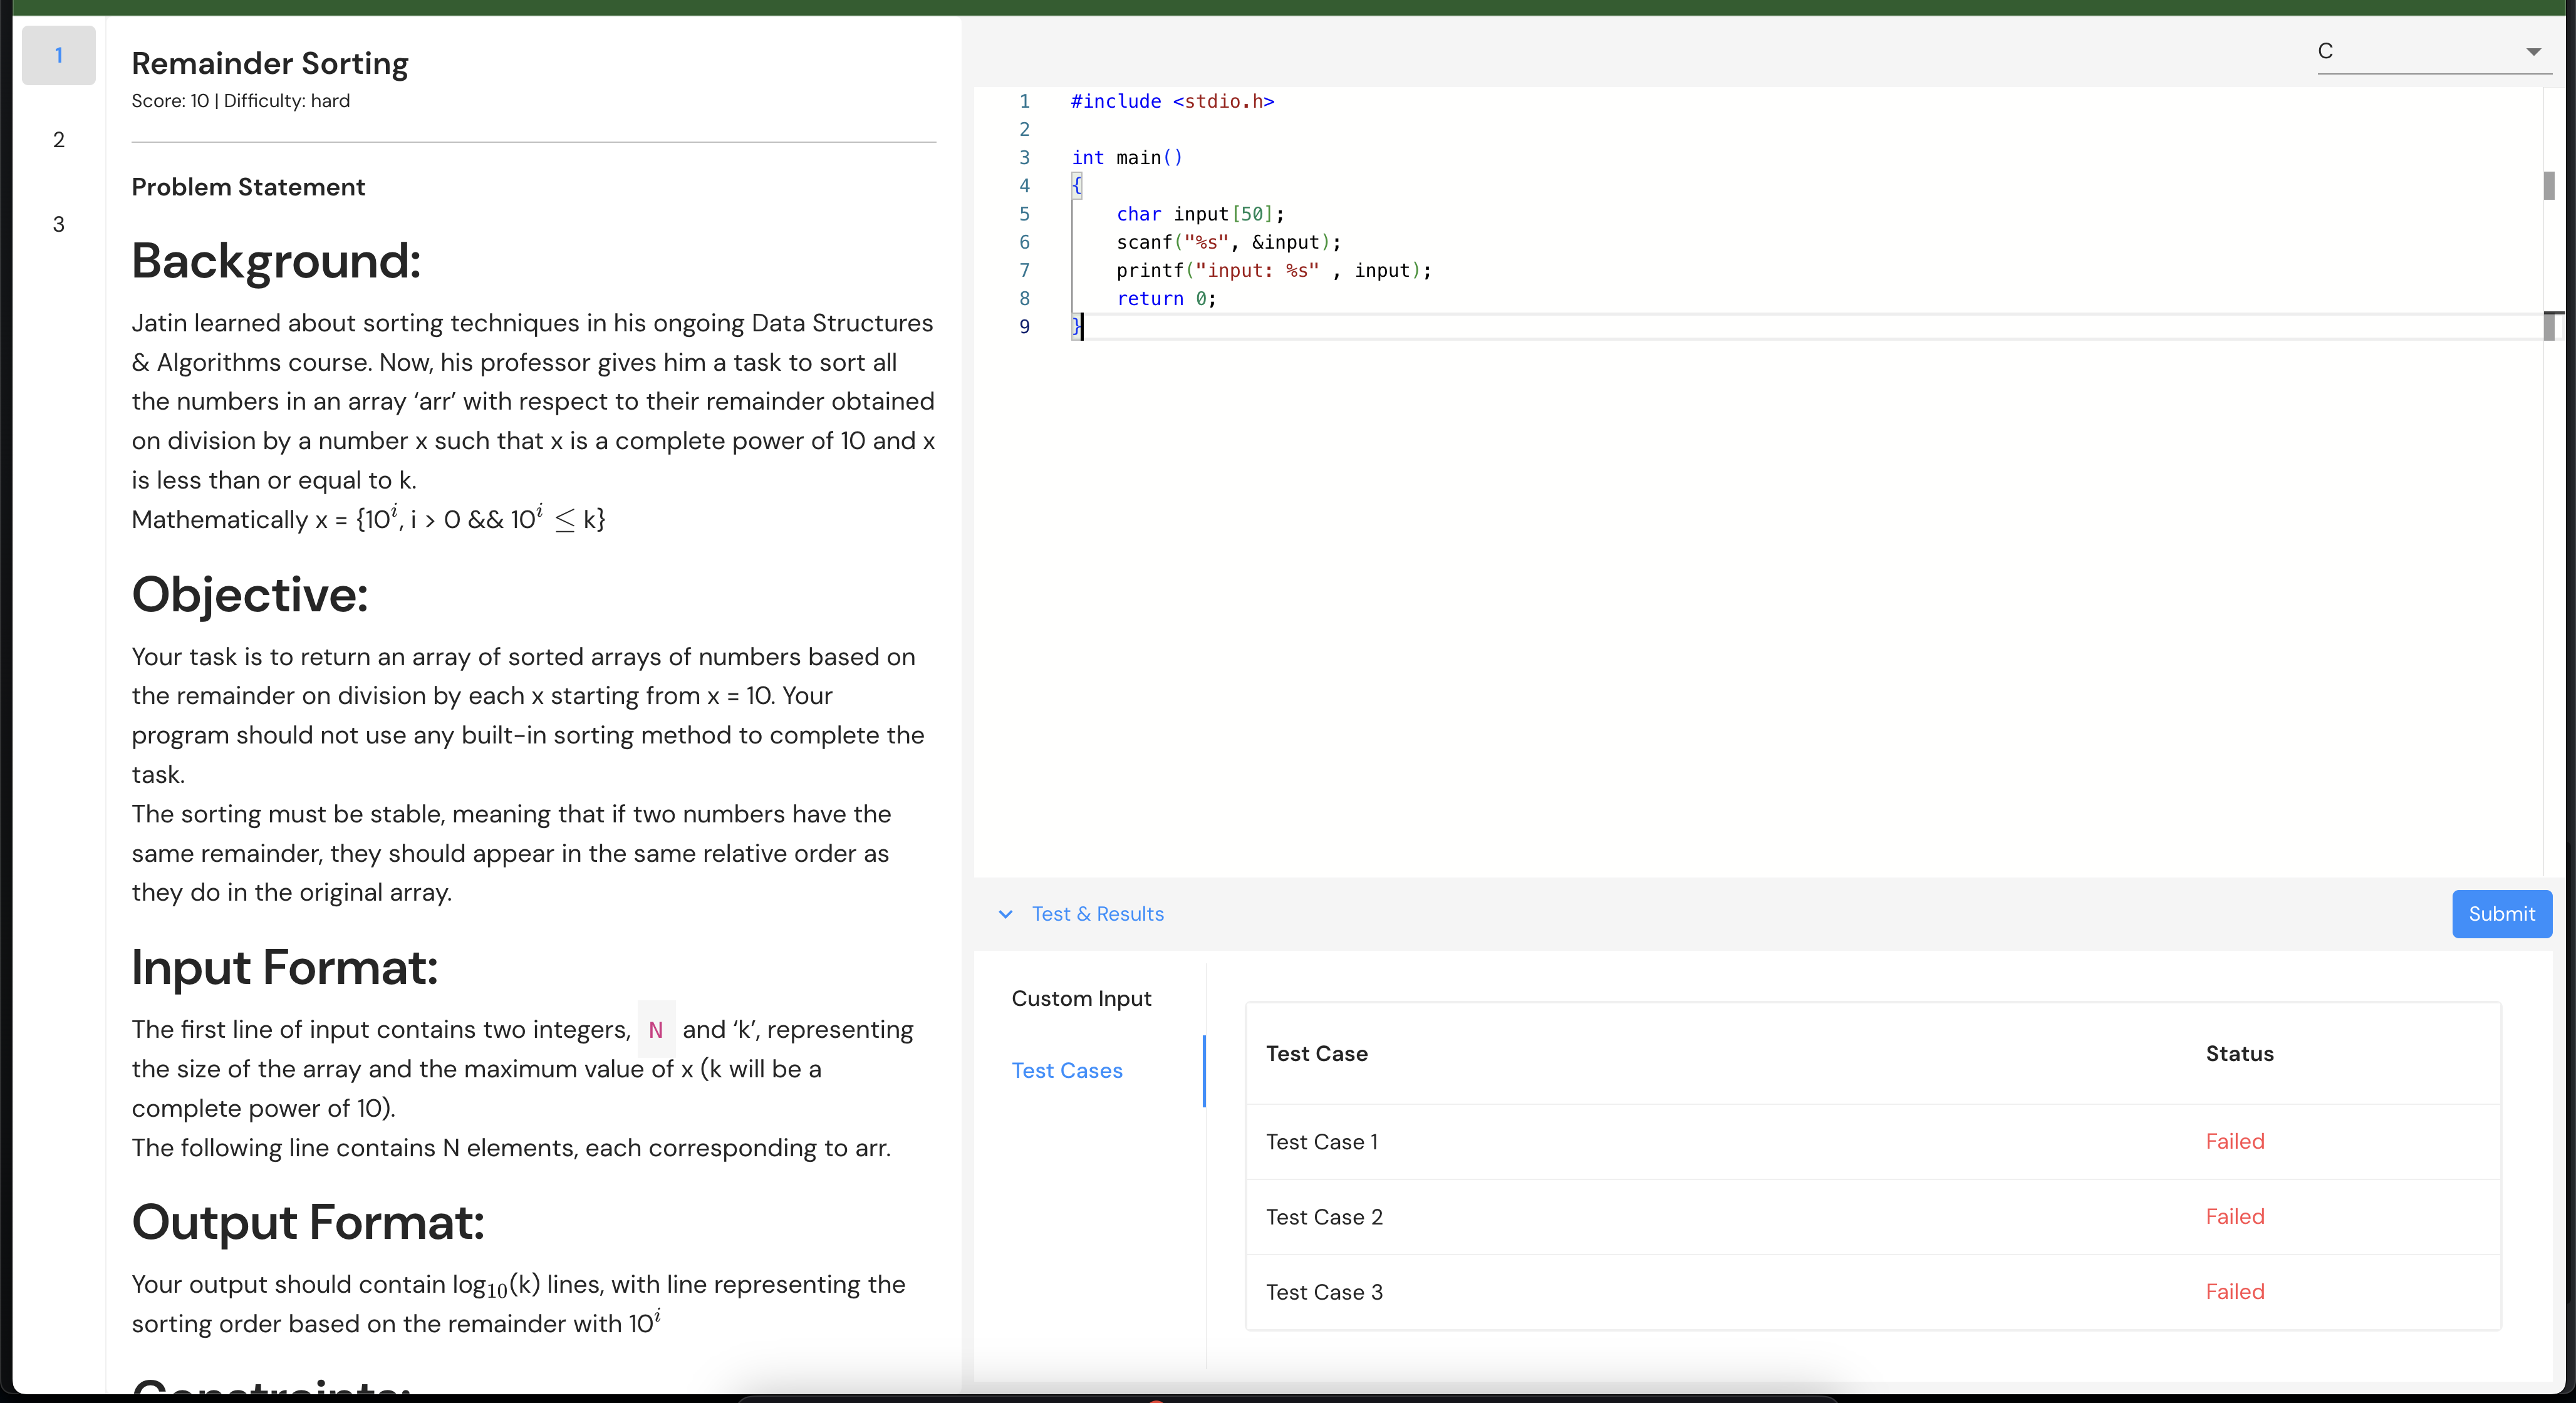Click the printf code line
2576x1403 pixels.
pyautogui.click(x=1273, y=270)
